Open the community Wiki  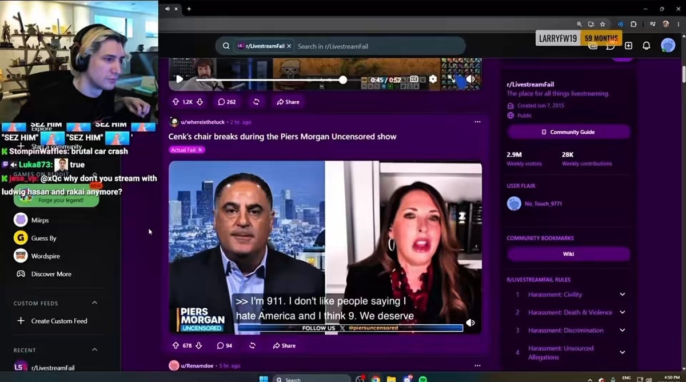tap(569, 254)
